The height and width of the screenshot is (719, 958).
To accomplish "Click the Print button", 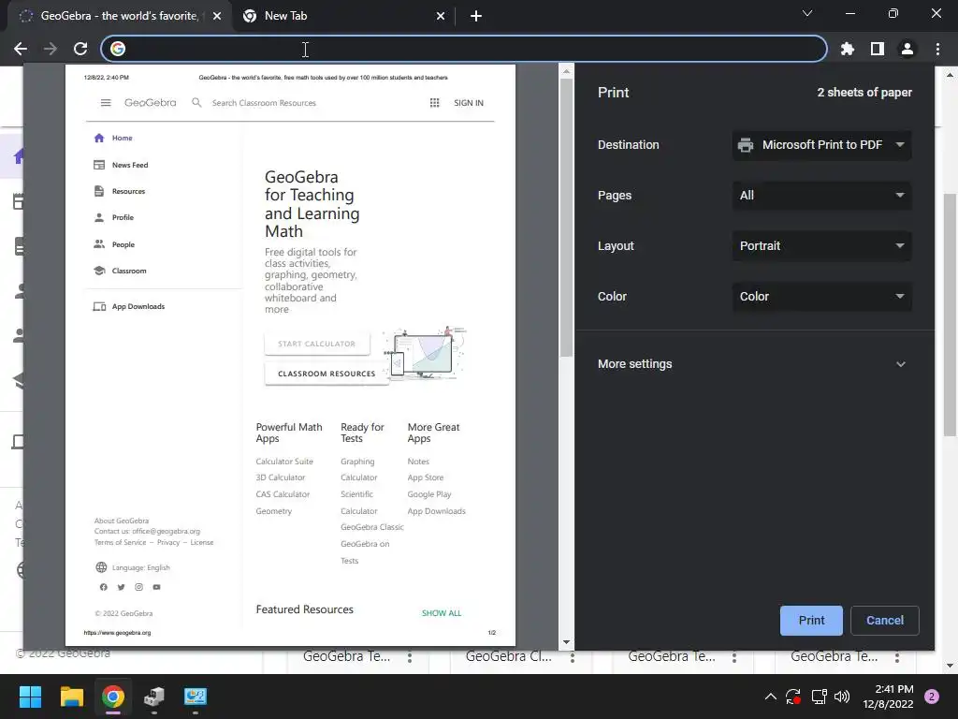I will 811,621.
